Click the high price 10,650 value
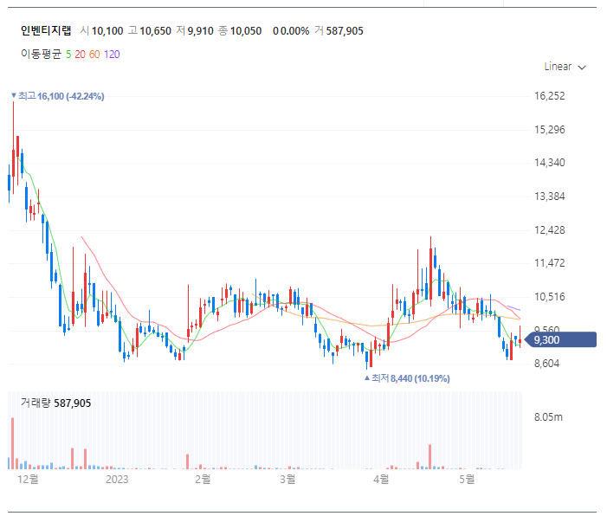The image size is (607, 516). [155, 31]
